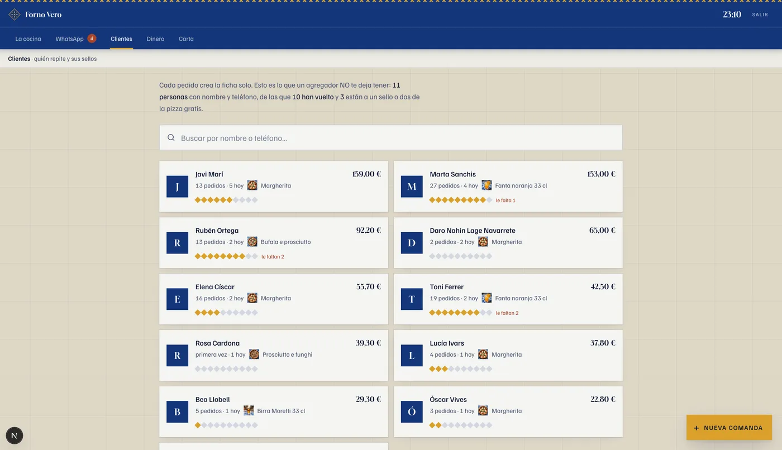Click Rosa Cardona's R avatar
Viewport: 782px width, 450px height.
coord(177,356)
